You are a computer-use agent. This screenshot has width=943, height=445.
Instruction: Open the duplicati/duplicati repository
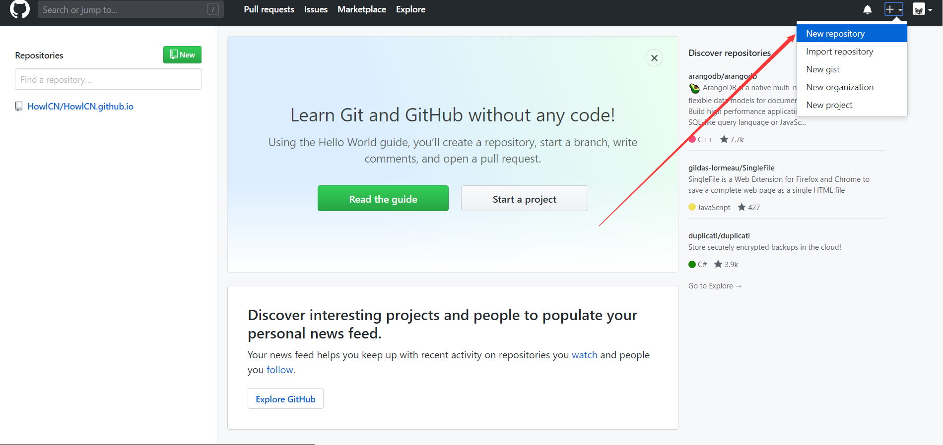719,236
